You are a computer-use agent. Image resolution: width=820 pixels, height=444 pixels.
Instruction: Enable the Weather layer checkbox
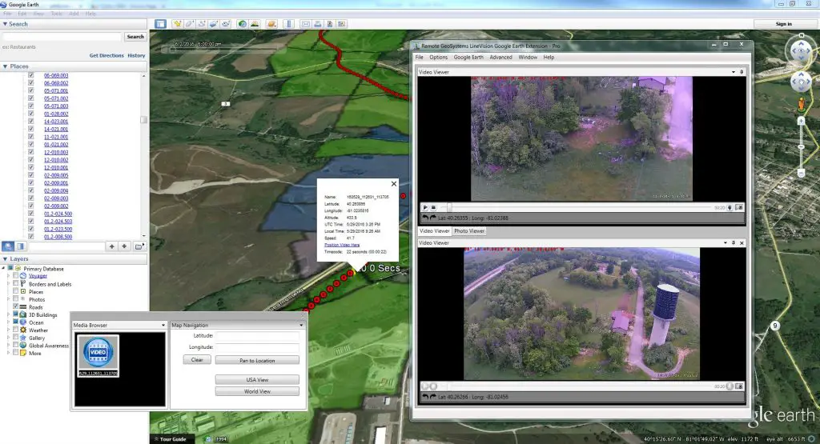16,330
